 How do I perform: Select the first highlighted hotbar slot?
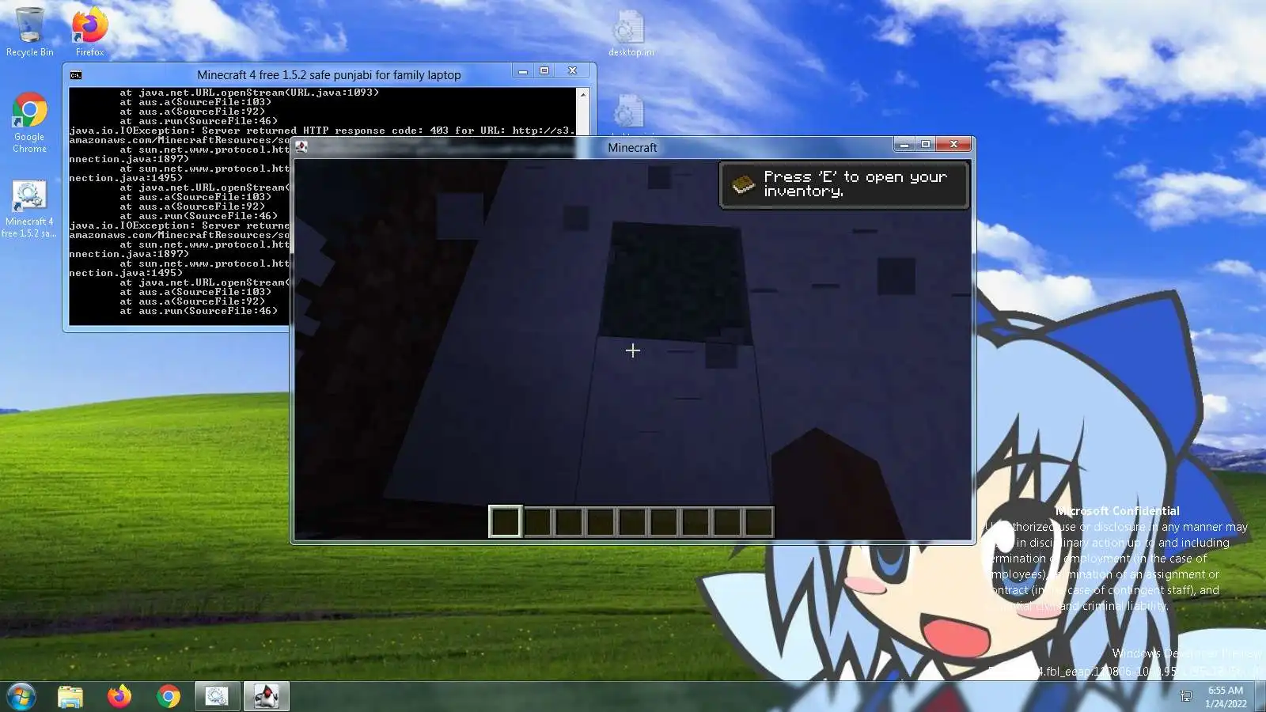(x=505, y=521)
